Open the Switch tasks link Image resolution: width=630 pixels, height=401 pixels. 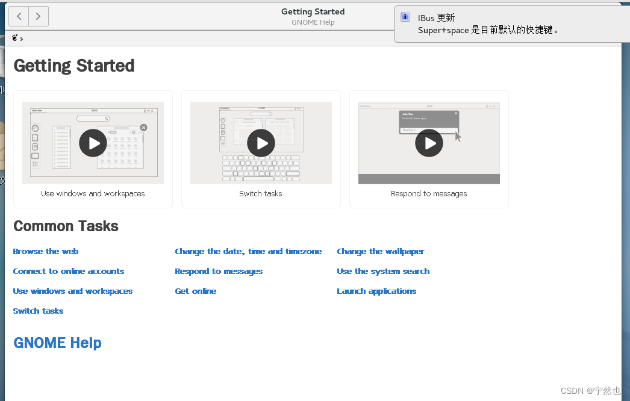pyautogui.click(x=38, y=311)
